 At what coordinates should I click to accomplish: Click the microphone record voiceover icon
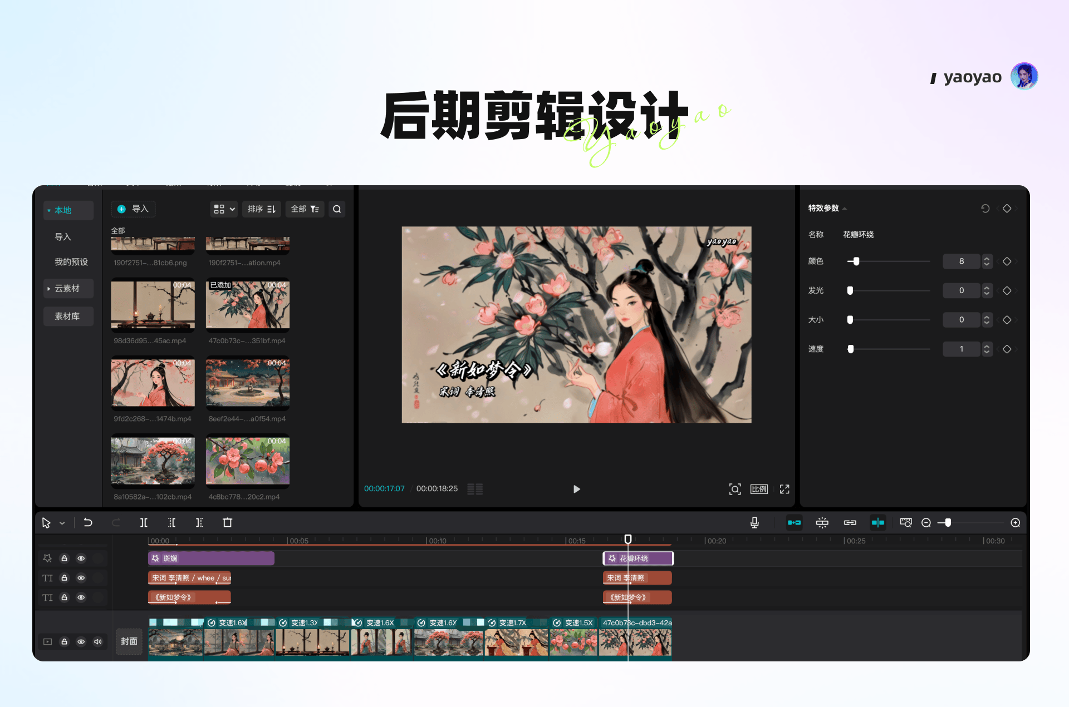(754, 522)
